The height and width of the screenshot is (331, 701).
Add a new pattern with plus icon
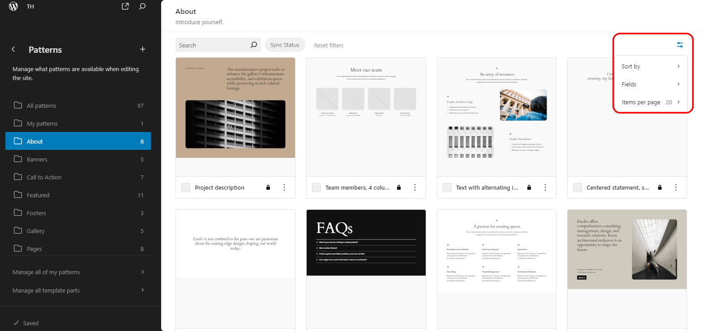[143, 50]
